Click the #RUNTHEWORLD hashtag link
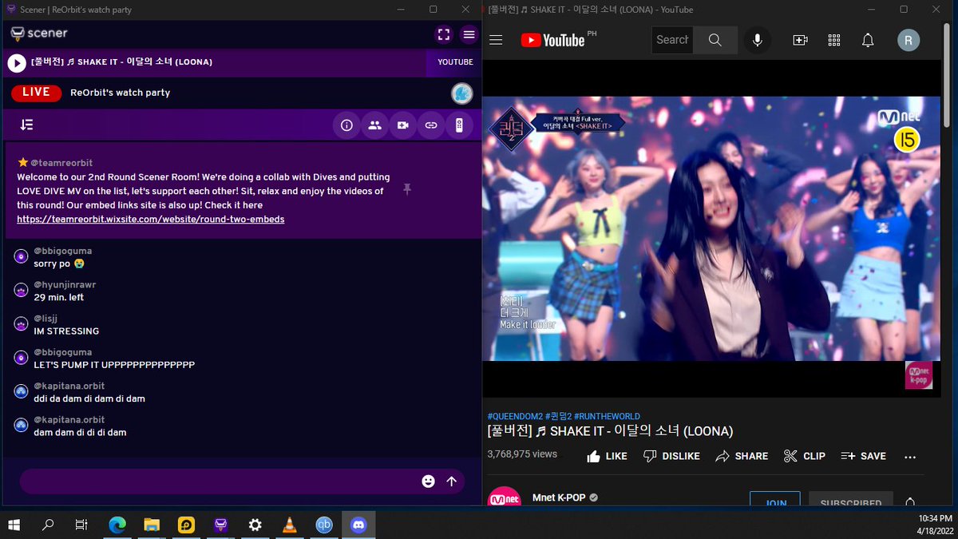 (x=607, y=416)
